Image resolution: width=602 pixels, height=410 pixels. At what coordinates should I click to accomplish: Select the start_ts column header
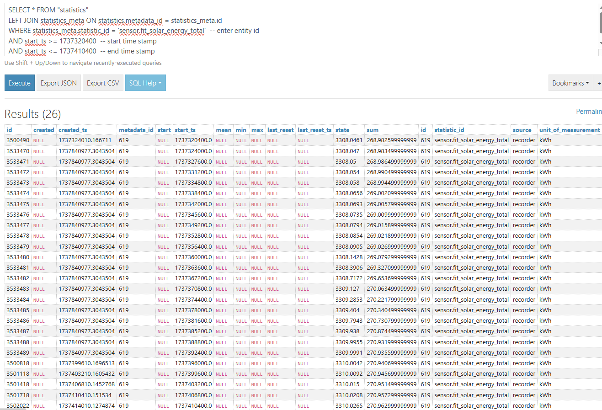pyautogui.click(x=185, y=130)
